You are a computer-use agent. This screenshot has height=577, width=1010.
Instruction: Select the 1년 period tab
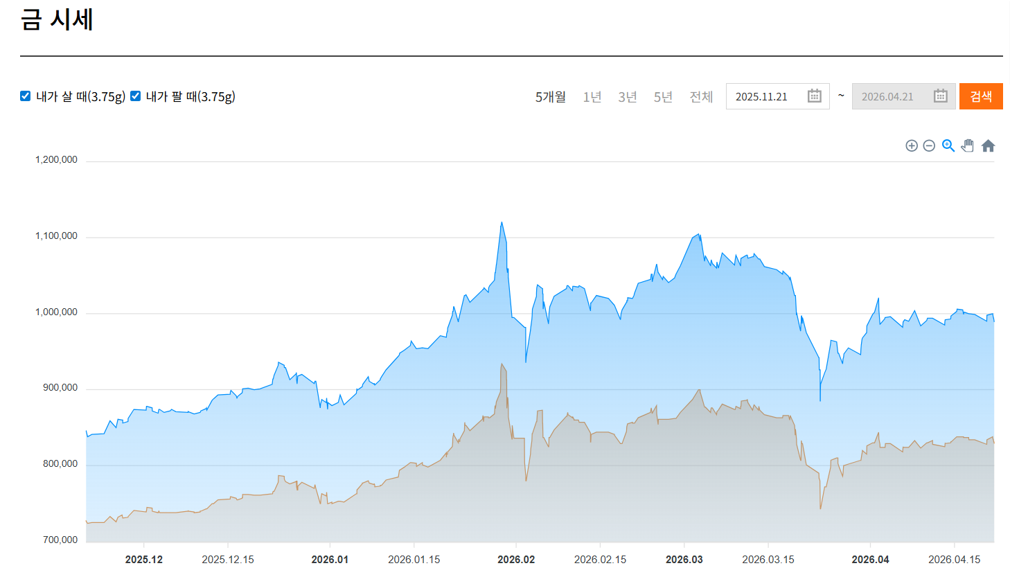(592, 97)
